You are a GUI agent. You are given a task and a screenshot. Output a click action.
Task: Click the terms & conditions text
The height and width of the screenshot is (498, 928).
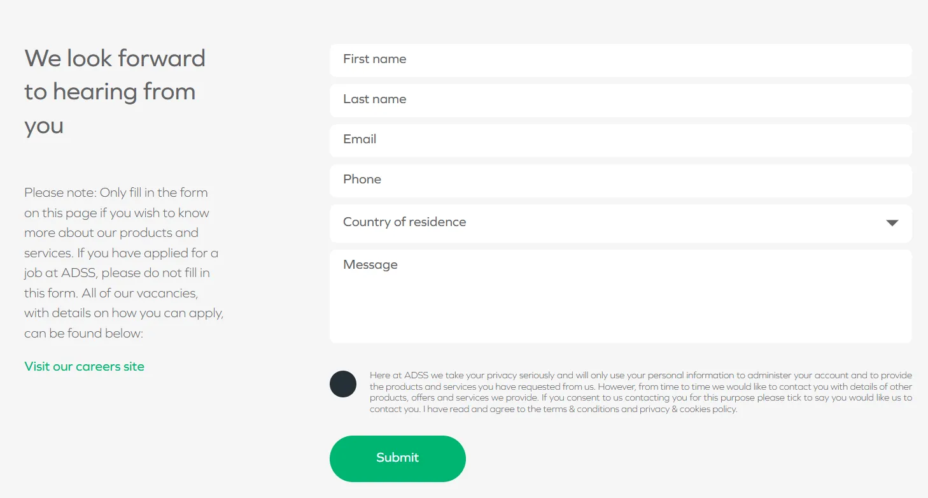pyautogui.click(x=580, y=409)
